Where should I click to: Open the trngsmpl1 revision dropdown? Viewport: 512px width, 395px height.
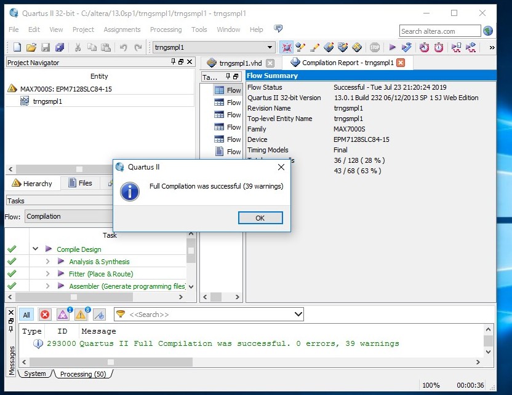pos(270,47)
